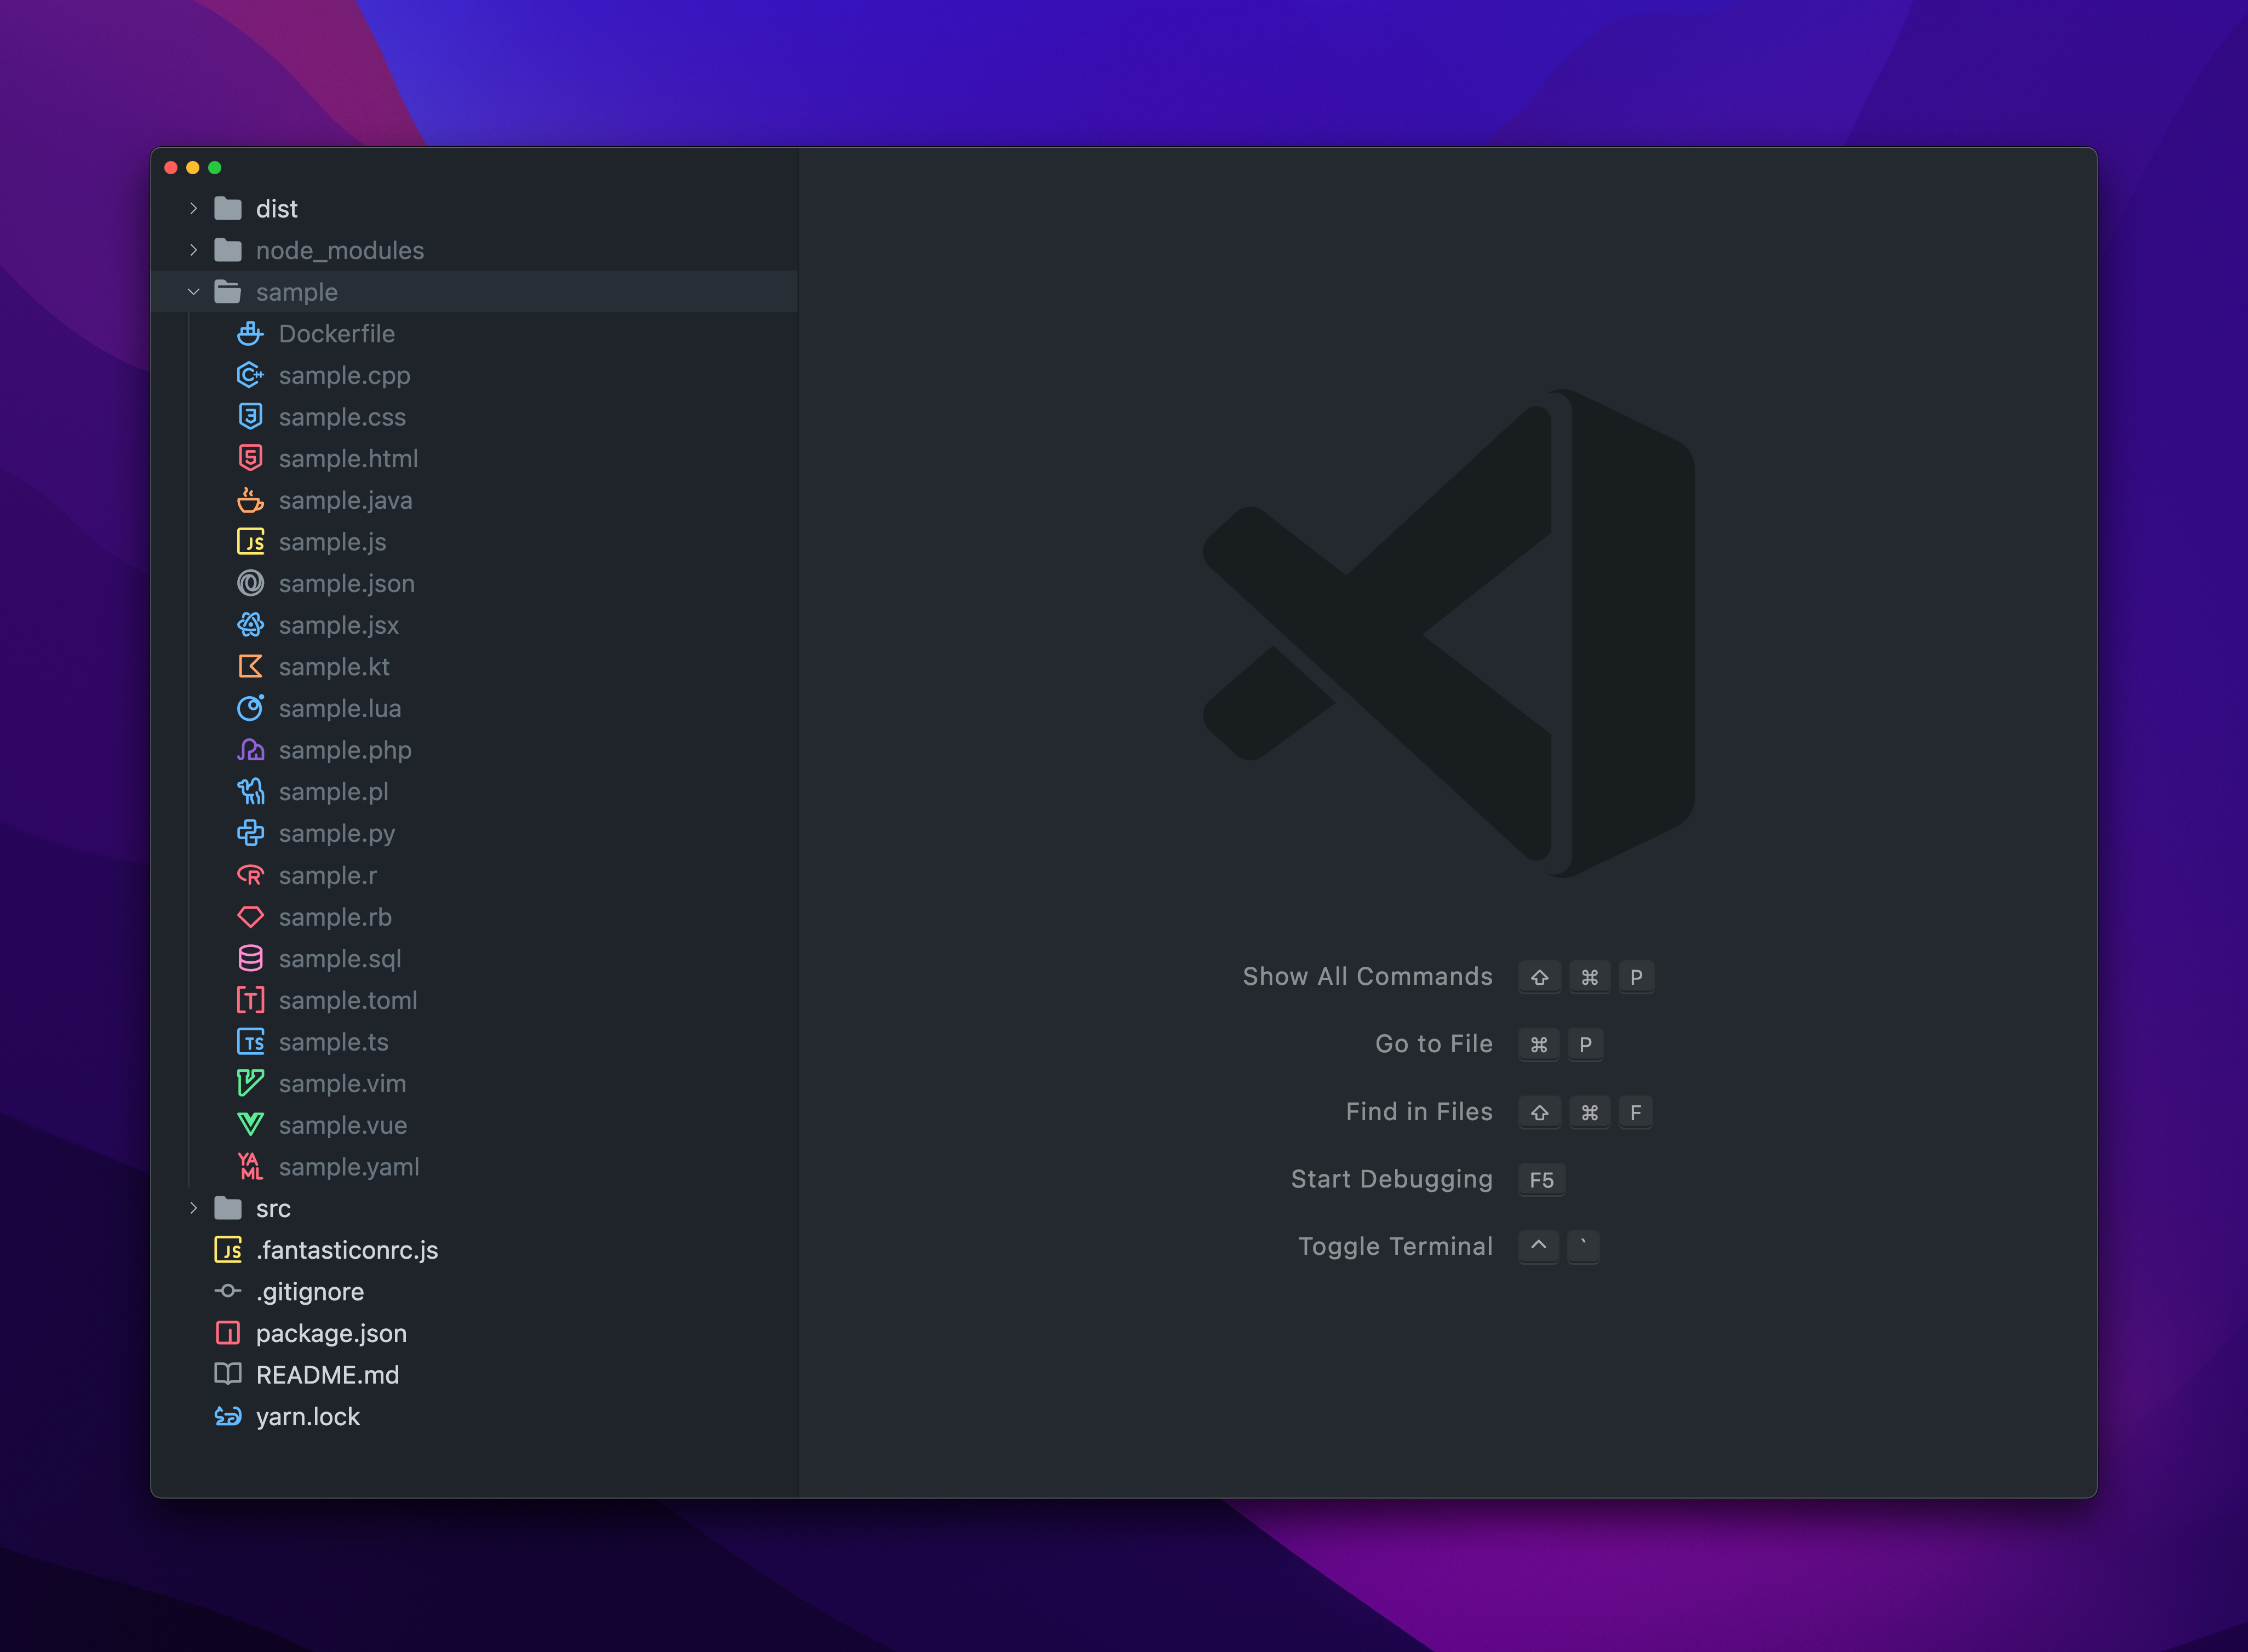The width and height of the screenshot is (2248, 1652).
Task: Click the green zoom window button
Action: click(x=215, y=167)
